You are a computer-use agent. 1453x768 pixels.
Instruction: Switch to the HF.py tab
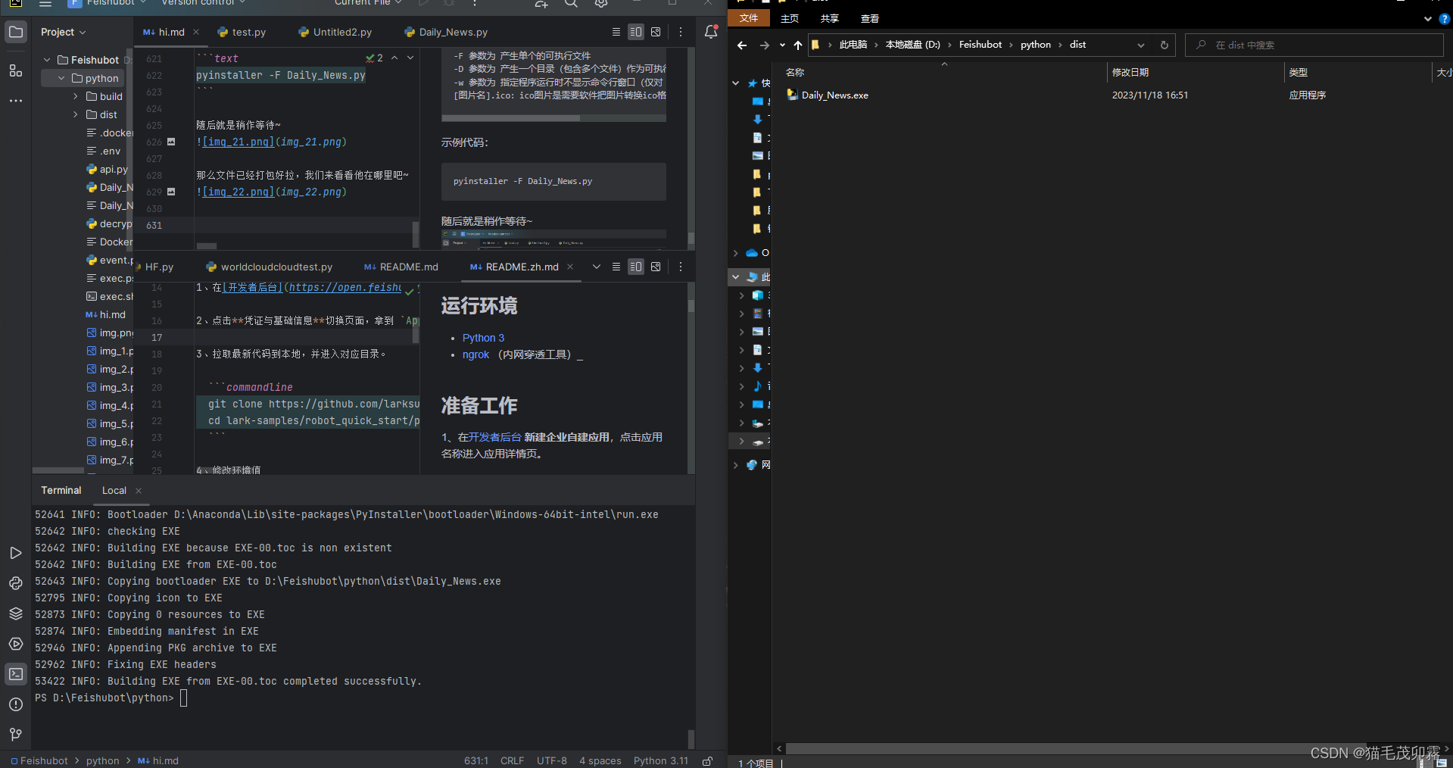(x=154, y=267)
